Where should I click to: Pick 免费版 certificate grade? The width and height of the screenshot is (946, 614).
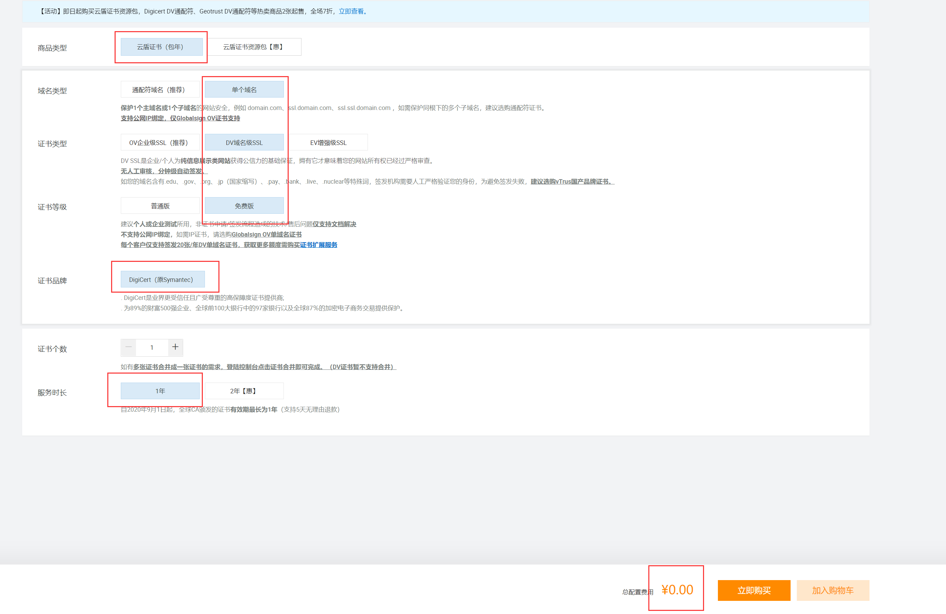[244, 206]
